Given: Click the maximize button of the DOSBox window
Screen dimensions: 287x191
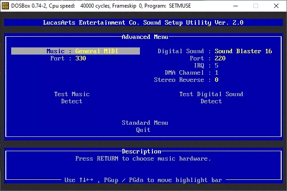Looking at the screenshot, I should click(x=256, y=6).
